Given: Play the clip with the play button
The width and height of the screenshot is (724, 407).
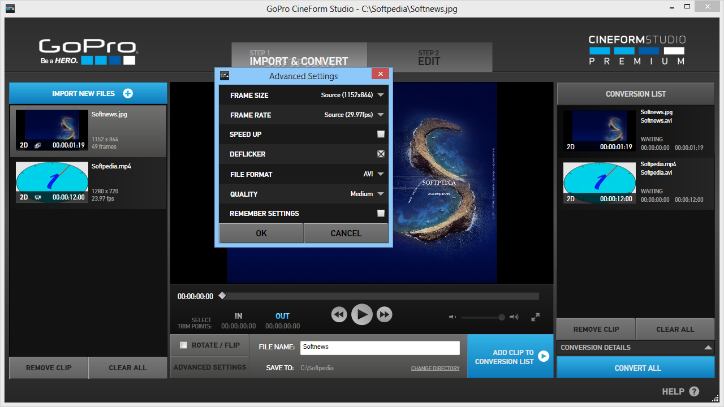Looking at the screenshot, I should 362,314.
